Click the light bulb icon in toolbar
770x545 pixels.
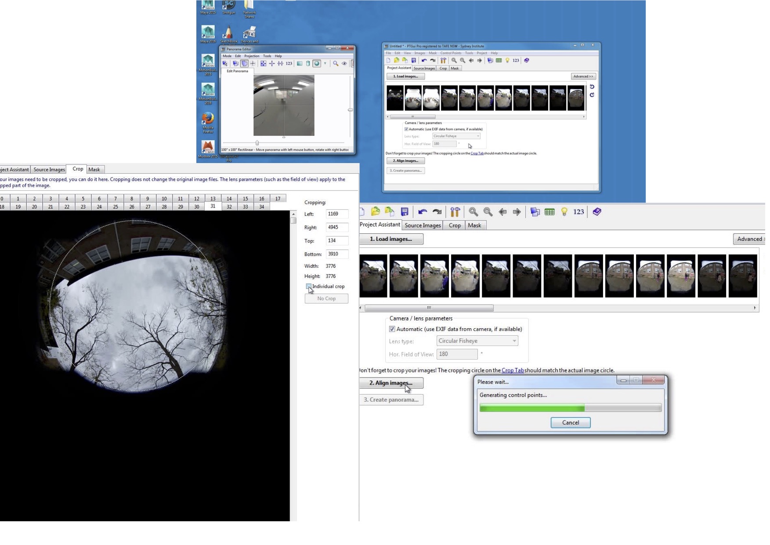564,212
